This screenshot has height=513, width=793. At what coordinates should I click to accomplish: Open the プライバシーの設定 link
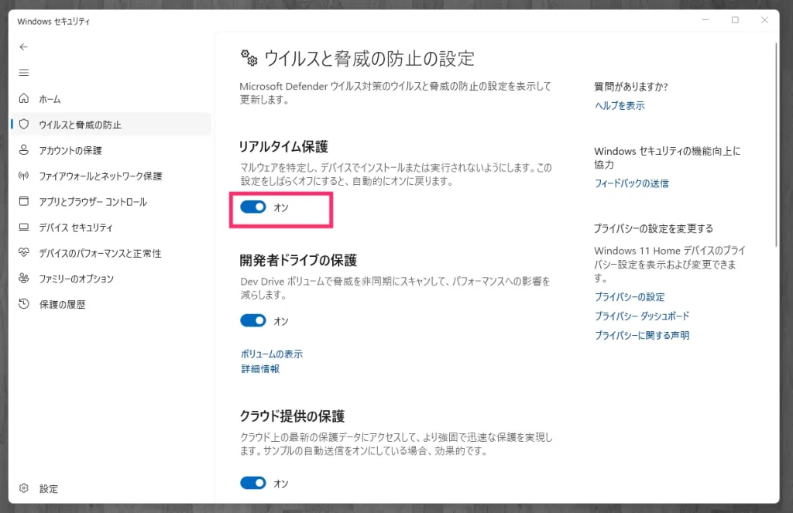point(629,296)
